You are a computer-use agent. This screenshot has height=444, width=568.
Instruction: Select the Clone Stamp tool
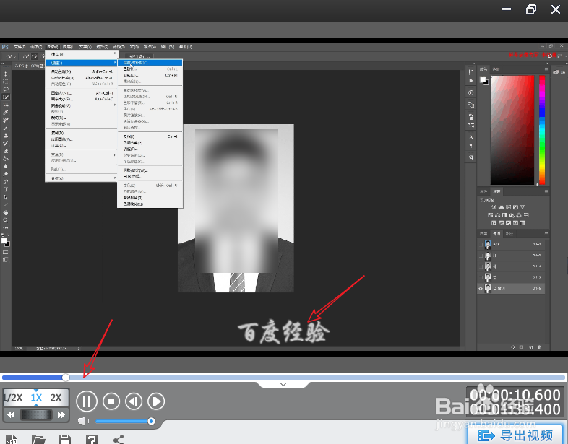[6, 136]
